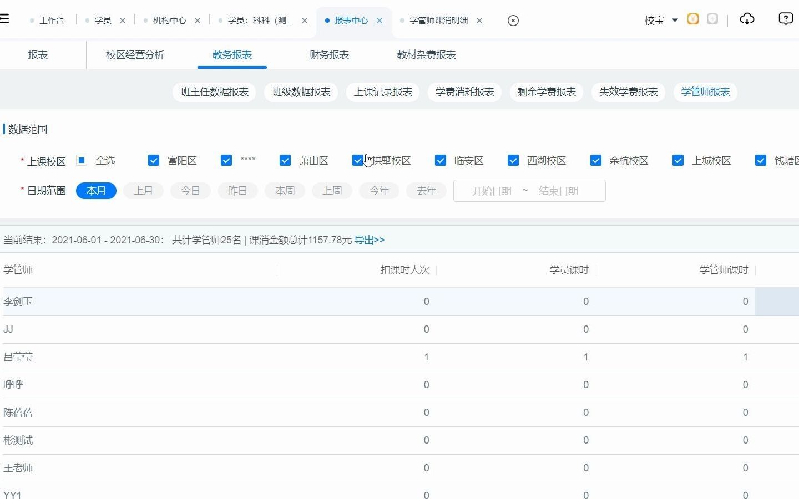
Task: Close the 学员 tab
Action: coord(123,21)
